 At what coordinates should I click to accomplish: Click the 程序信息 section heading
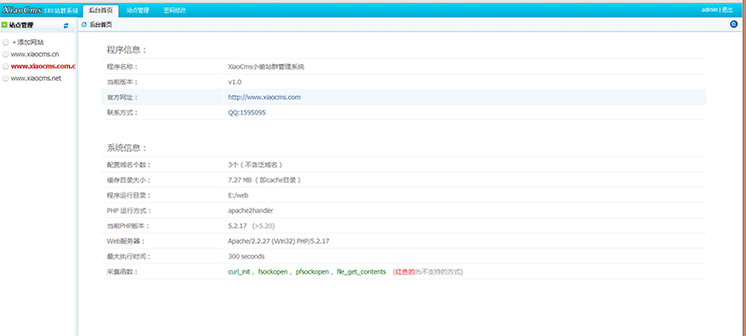127,50
